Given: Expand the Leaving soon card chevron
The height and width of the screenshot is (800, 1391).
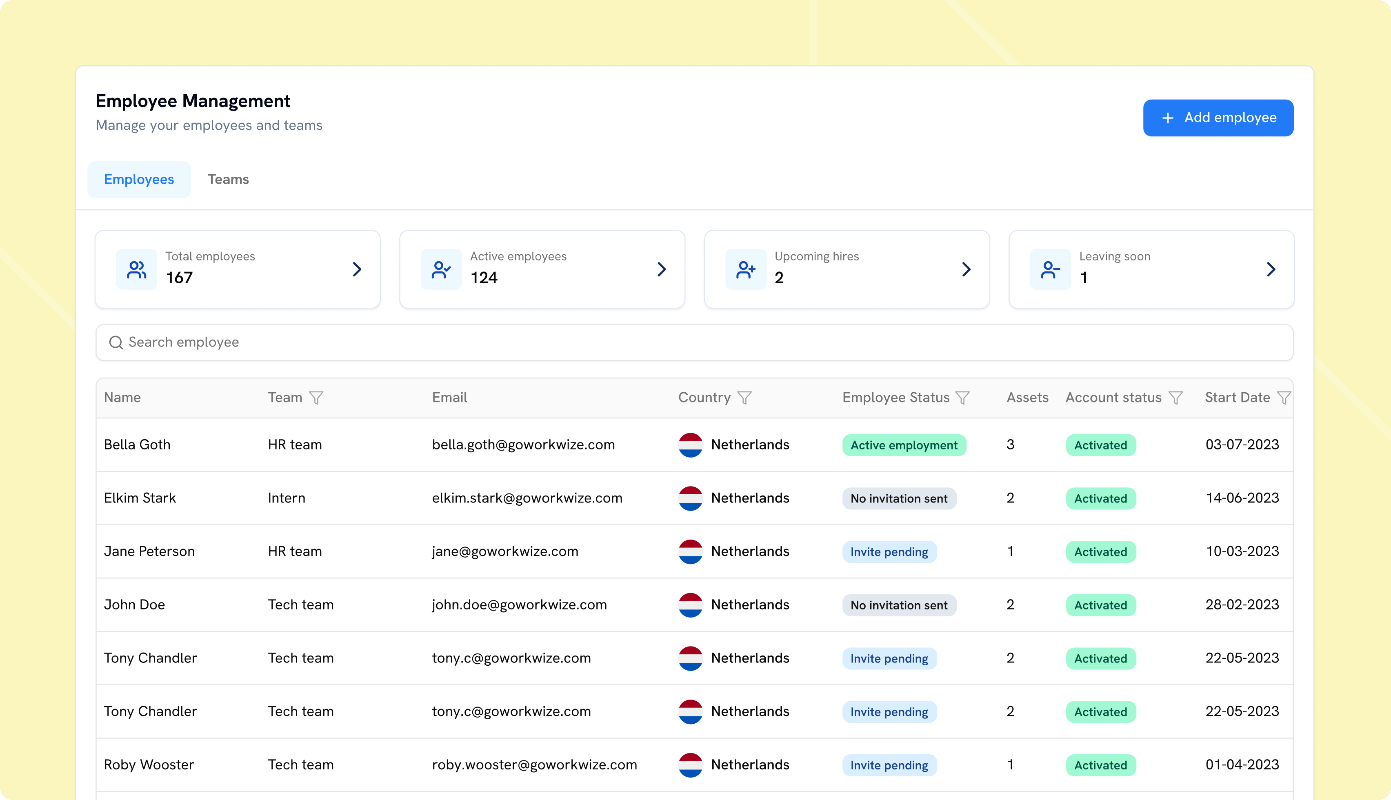Looking at the screenshot, I should pos(1271,269).
